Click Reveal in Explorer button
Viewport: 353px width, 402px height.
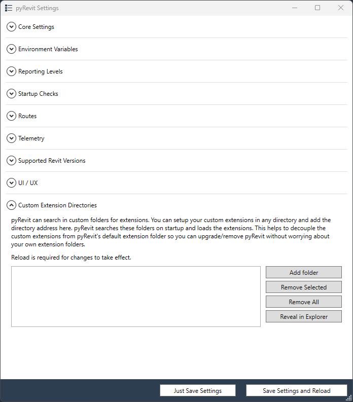pyautogui.click(x=304, y=317)
